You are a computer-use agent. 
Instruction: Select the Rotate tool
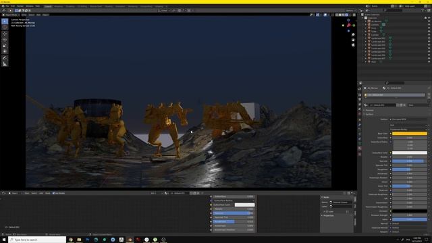[x=5, y=40]
